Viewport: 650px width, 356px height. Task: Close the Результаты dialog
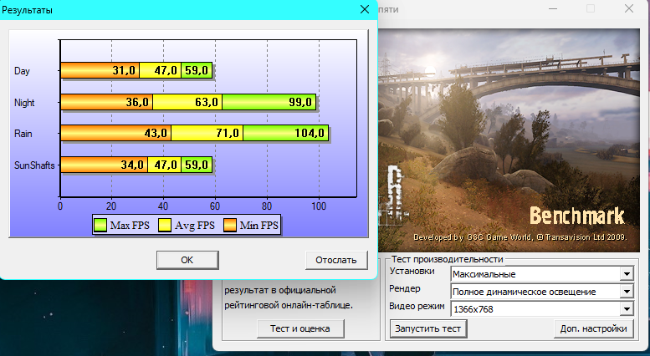pos(365,9)
